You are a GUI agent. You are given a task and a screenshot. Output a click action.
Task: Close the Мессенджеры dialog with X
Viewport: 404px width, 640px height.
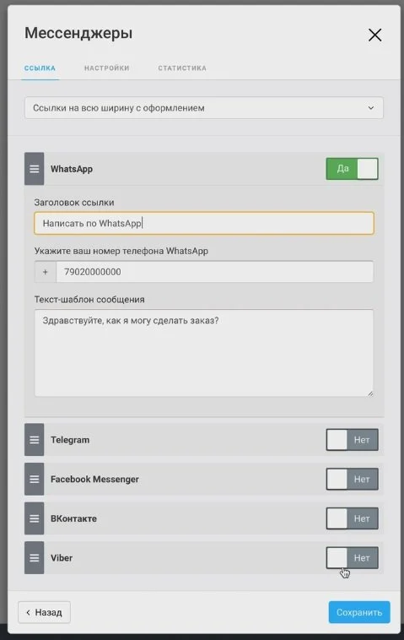(374, 35)
